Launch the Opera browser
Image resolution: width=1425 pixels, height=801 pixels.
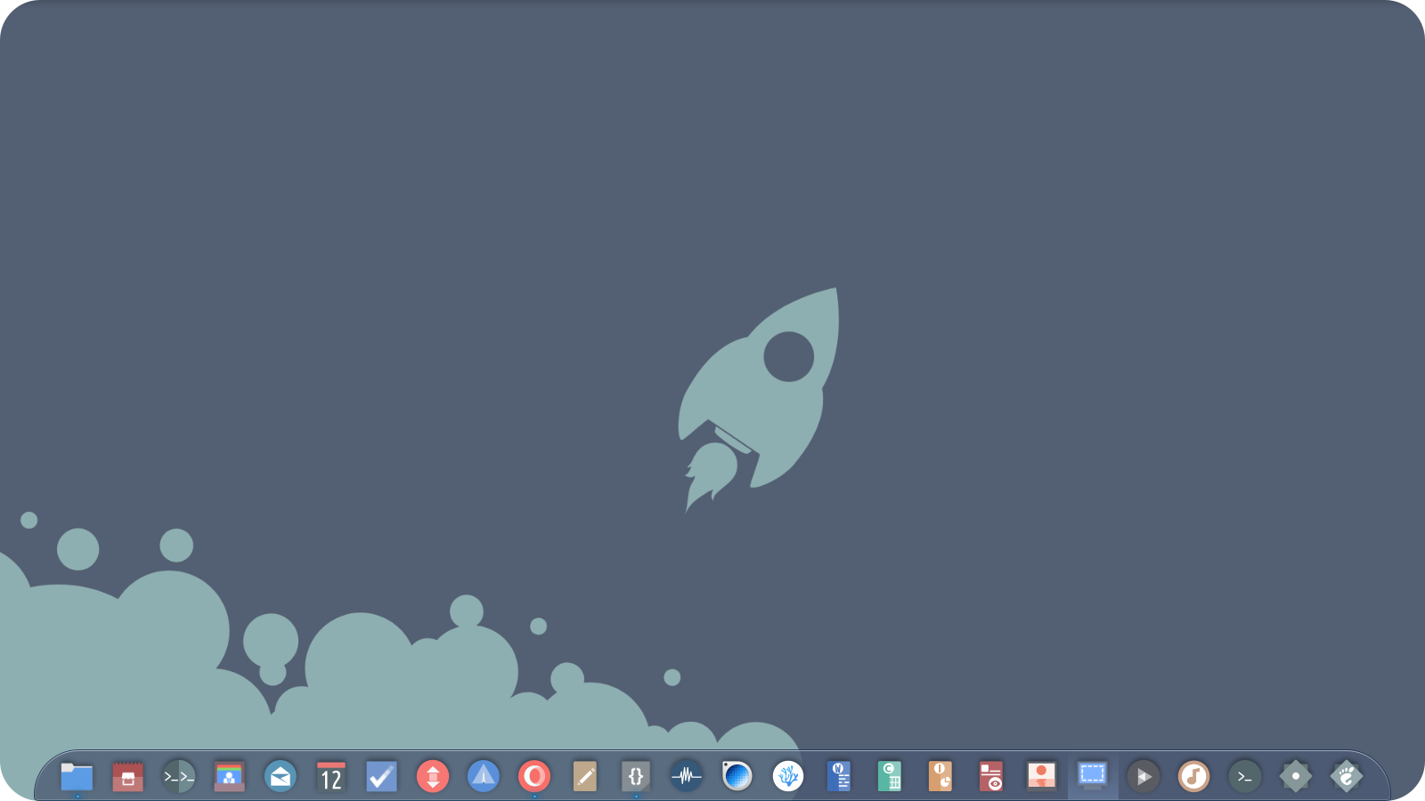(x=534, y=777)
